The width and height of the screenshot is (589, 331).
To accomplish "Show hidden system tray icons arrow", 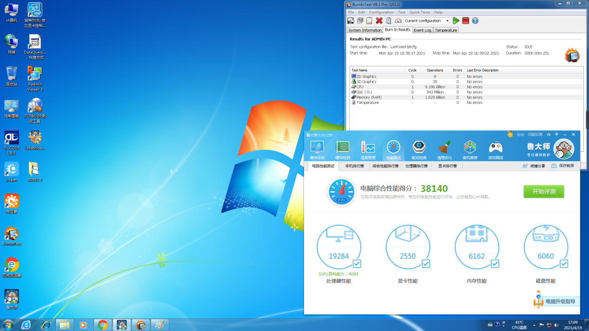I will 534,325.
